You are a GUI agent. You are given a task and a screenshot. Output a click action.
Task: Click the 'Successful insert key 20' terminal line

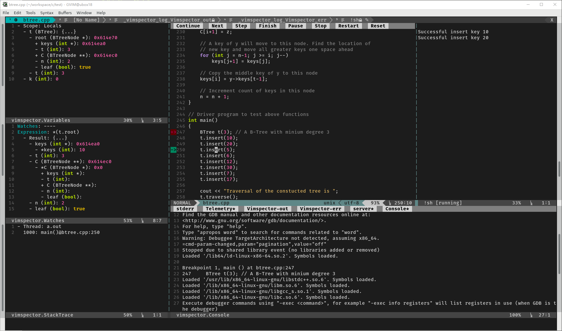click(453, 38)
